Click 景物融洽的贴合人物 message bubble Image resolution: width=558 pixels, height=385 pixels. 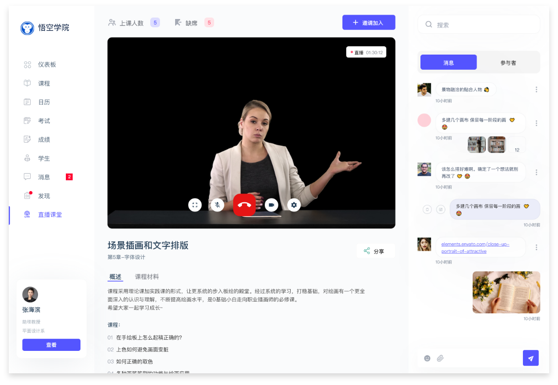click(x=466, y=90)
